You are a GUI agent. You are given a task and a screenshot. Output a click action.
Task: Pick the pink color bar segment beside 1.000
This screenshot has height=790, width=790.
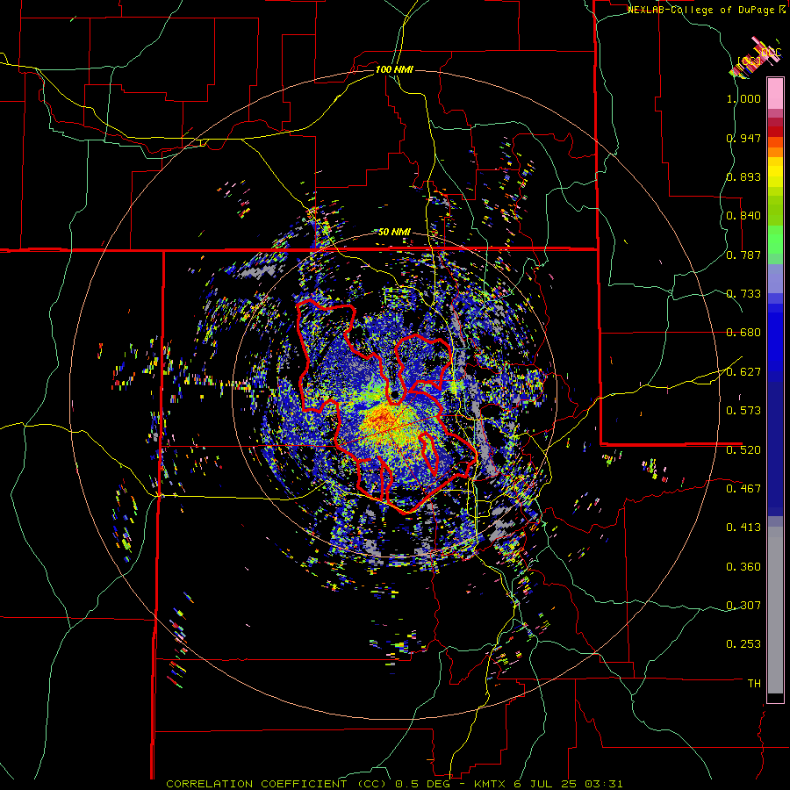click(775, 94)
